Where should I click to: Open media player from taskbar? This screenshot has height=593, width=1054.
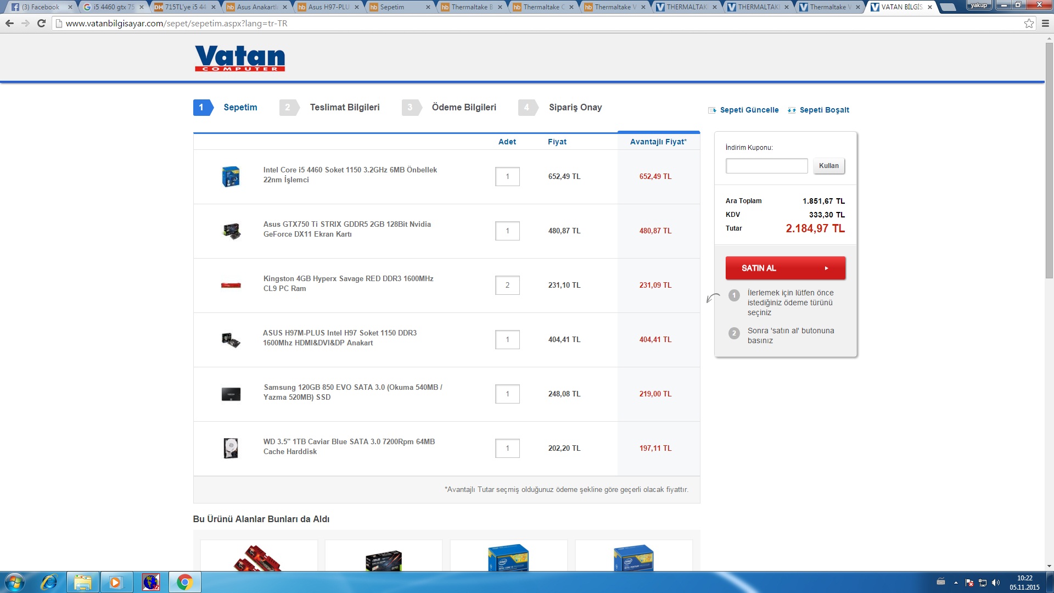click(x=116, y=582)
